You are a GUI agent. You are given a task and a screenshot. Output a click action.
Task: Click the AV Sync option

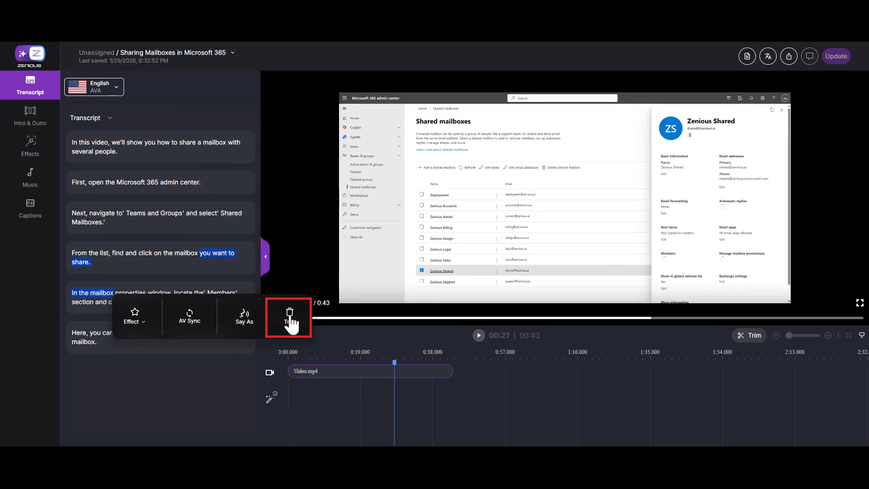189,316
